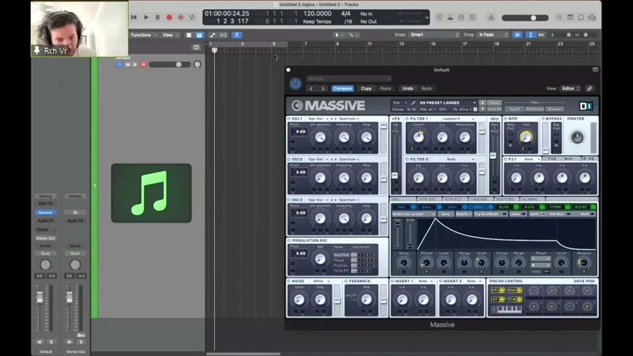Open the Snap Smart dropdown

pos(434,35)
